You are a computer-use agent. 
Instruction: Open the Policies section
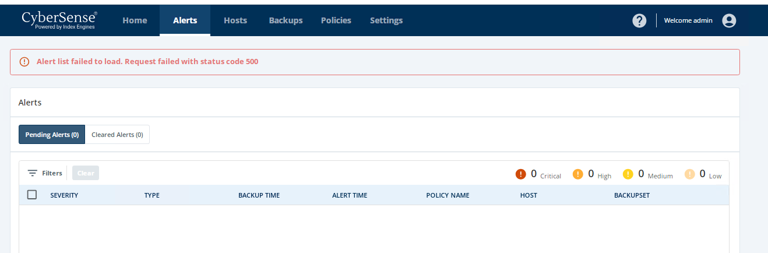[x=336, y=20]
